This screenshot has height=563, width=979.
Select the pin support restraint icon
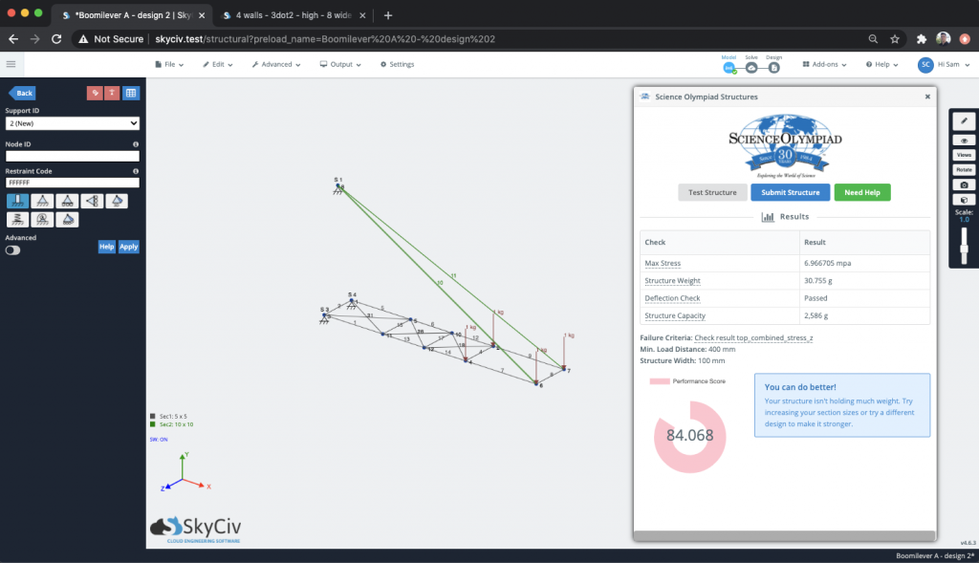pos(42,201)
